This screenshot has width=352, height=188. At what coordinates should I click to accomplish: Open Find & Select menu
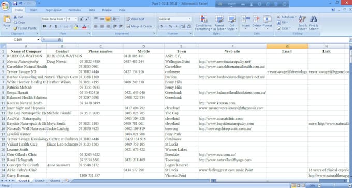(x=313, y=23)
